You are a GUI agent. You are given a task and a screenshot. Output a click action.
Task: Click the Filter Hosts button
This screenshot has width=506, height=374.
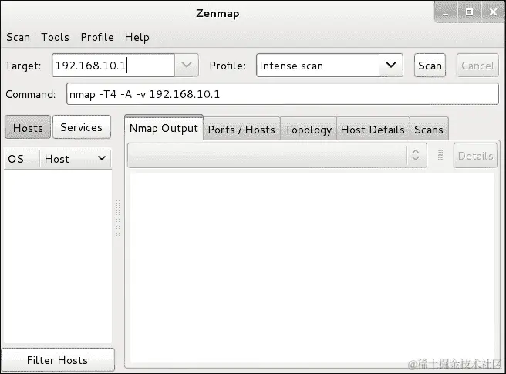point(58,360)
